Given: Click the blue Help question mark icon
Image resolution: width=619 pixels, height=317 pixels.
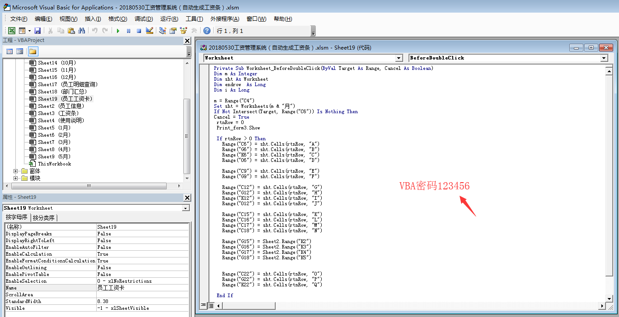Looking at the screenshot, I should pyautogui.click(x=207, y=31).
